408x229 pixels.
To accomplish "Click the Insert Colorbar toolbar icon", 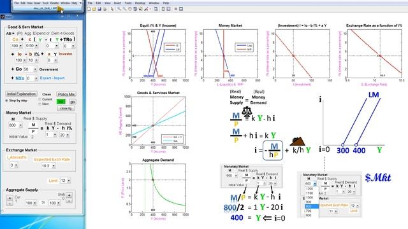I will (x=163, y=9).
